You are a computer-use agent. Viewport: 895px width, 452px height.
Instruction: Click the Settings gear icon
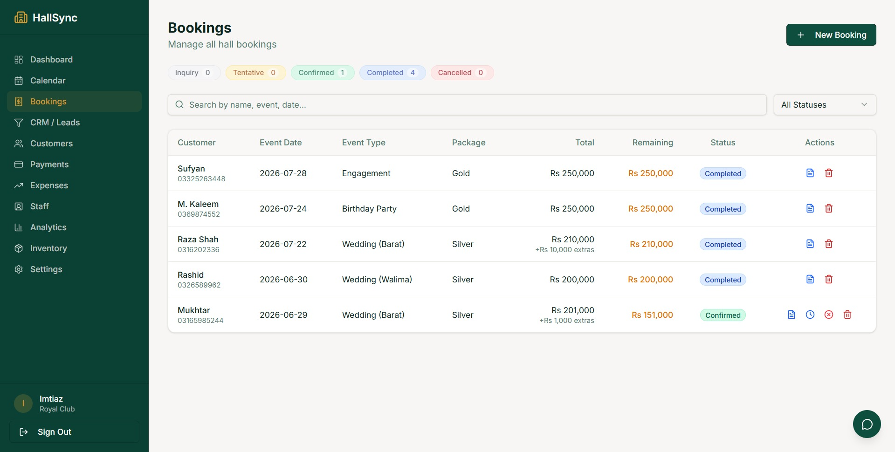[19, 269]
